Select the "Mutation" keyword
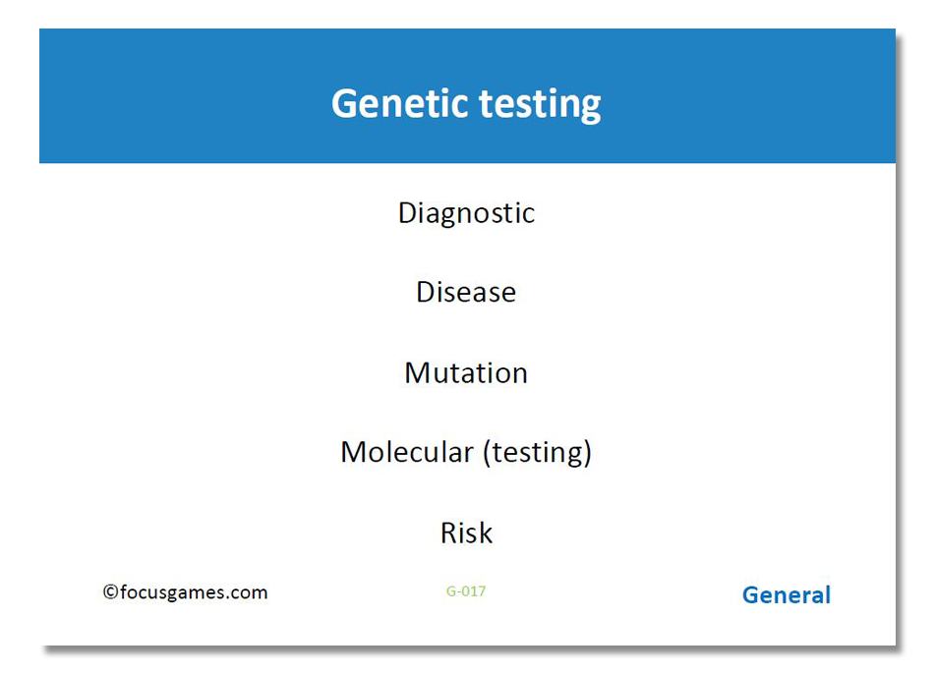Image resolution: width=936 pixels, height=674 pixels. coord(466,373)
